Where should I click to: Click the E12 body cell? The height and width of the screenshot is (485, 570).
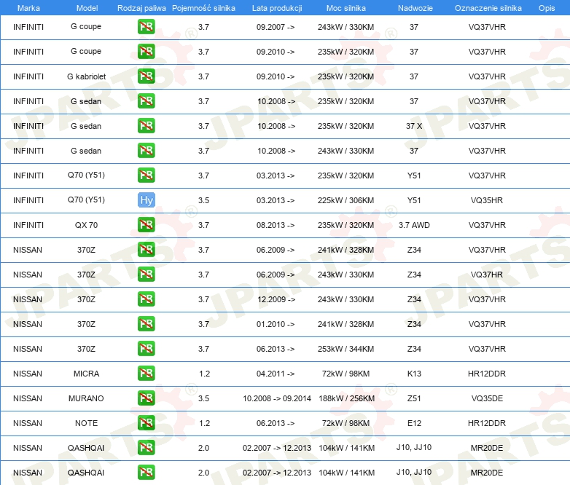tap(414, 423)
